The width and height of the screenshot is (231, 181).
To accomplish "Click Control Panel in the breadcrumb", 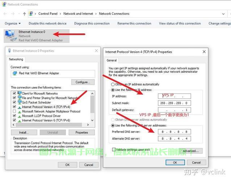I will point(48,14).
